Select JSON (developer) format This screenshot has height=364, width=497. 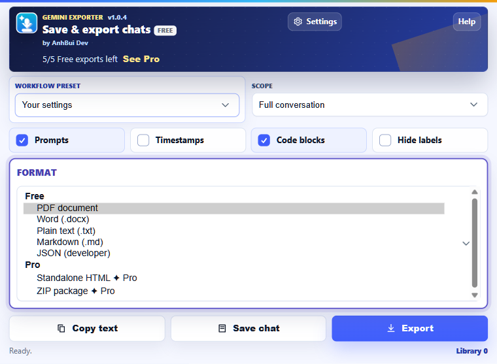pos(234,253)
